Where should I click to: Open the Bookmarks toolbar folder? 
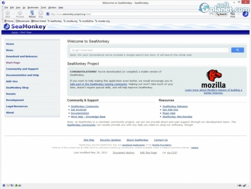[x=23, y=21]
